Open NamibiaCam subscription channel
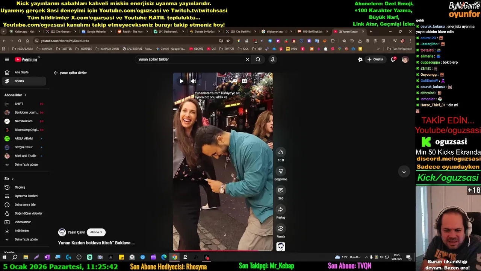 [x=24, y=121]
